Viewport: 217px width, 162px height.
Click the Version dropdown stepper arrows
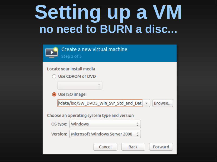[138, 134]
